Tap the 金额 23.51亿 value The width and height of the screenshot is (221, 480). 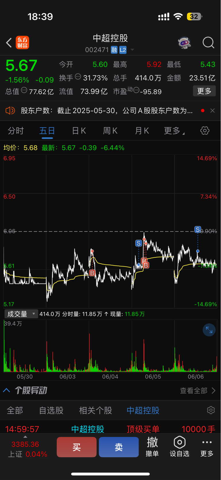pos(202,78)
